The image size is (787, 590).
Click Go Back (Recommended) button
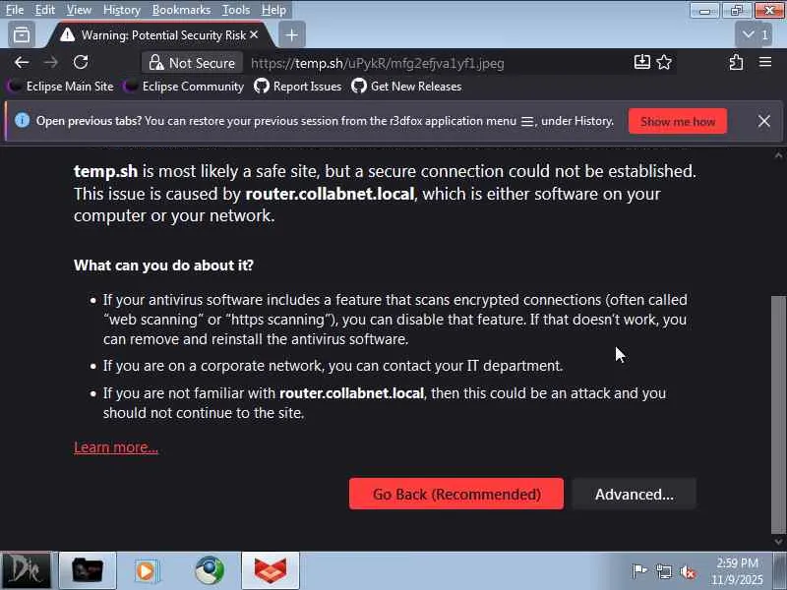tap(456, 495)
